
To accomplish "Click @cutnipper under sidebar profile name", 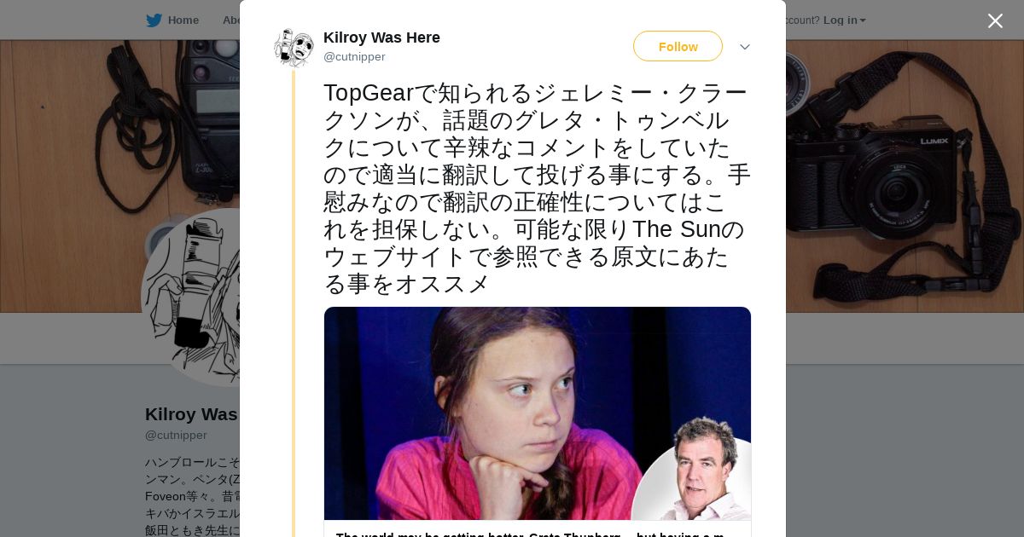I will point(176,436).
